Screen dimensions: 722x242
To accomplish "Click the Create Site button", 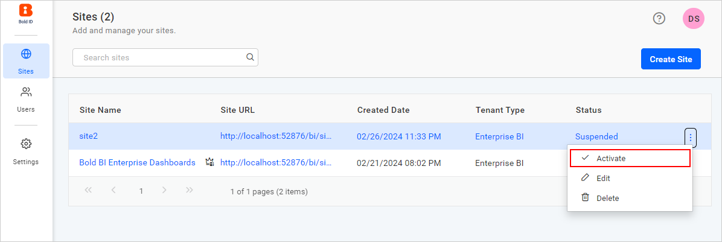I will [x=671, y=59].
